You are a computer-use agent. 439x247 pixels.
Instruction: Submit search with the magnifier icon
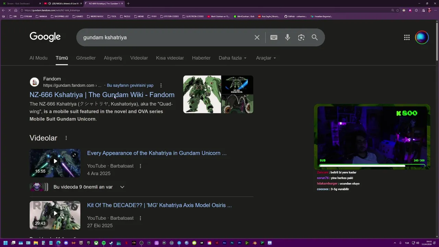(x=315, y=37)
